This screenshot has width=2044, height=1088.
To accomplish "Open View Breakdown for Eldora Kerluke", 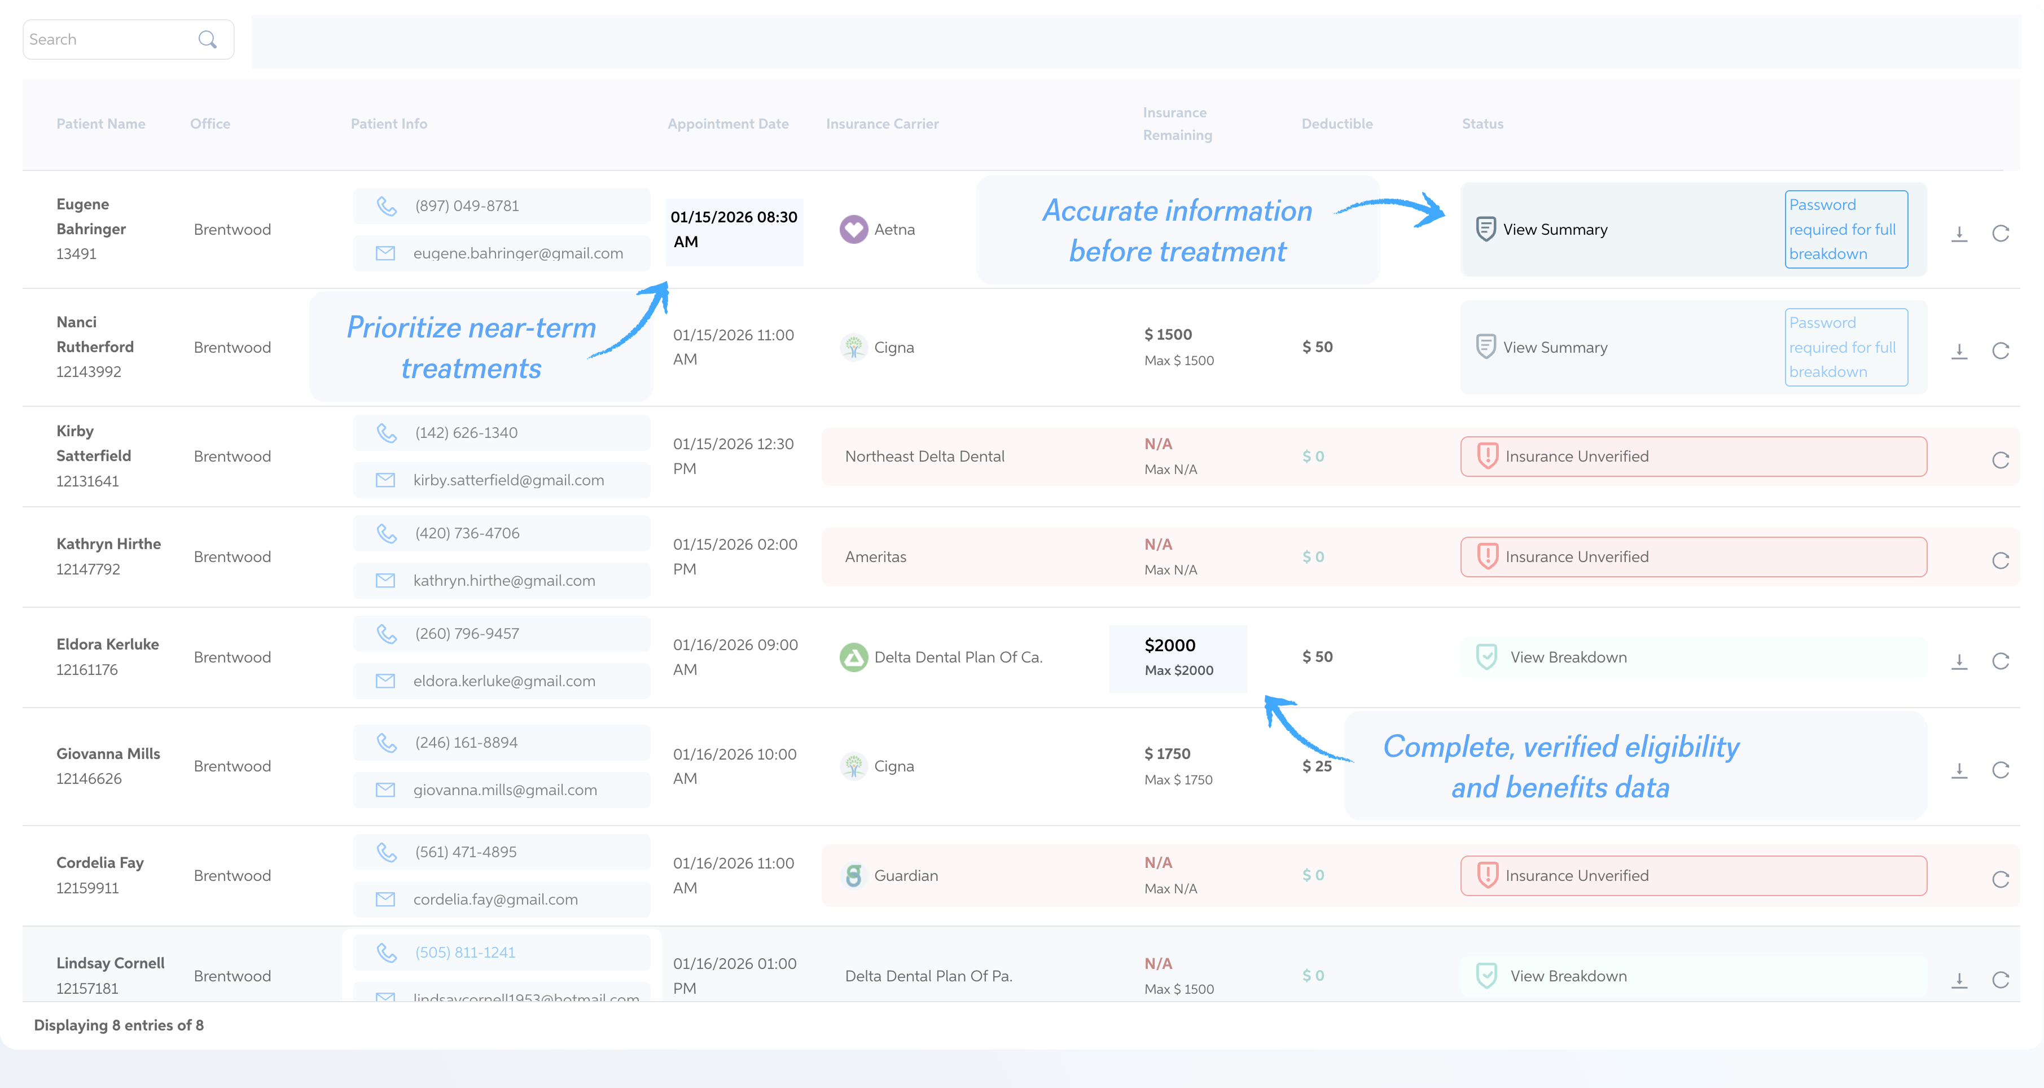I will (1567, 657).
